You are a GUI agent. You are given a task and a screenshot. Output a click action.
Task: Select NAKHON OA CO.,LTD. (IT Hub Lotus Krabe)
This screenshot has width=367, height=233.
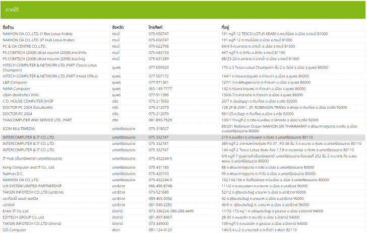point(38,40)
